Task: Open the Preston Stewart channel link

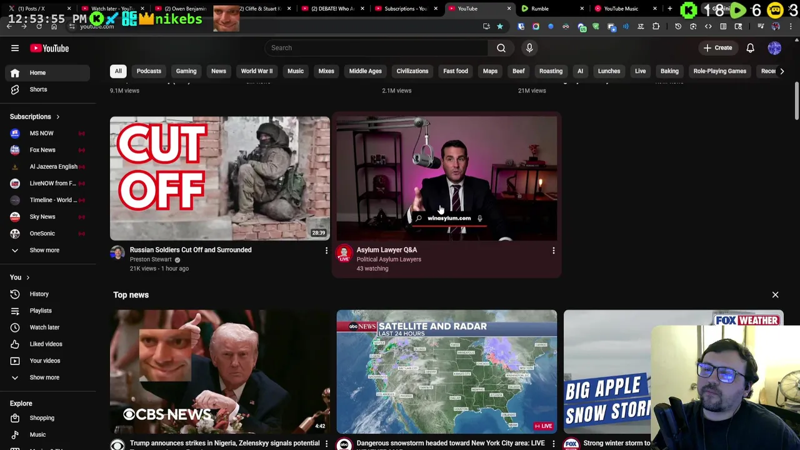Action: click(x=151, y=259)
